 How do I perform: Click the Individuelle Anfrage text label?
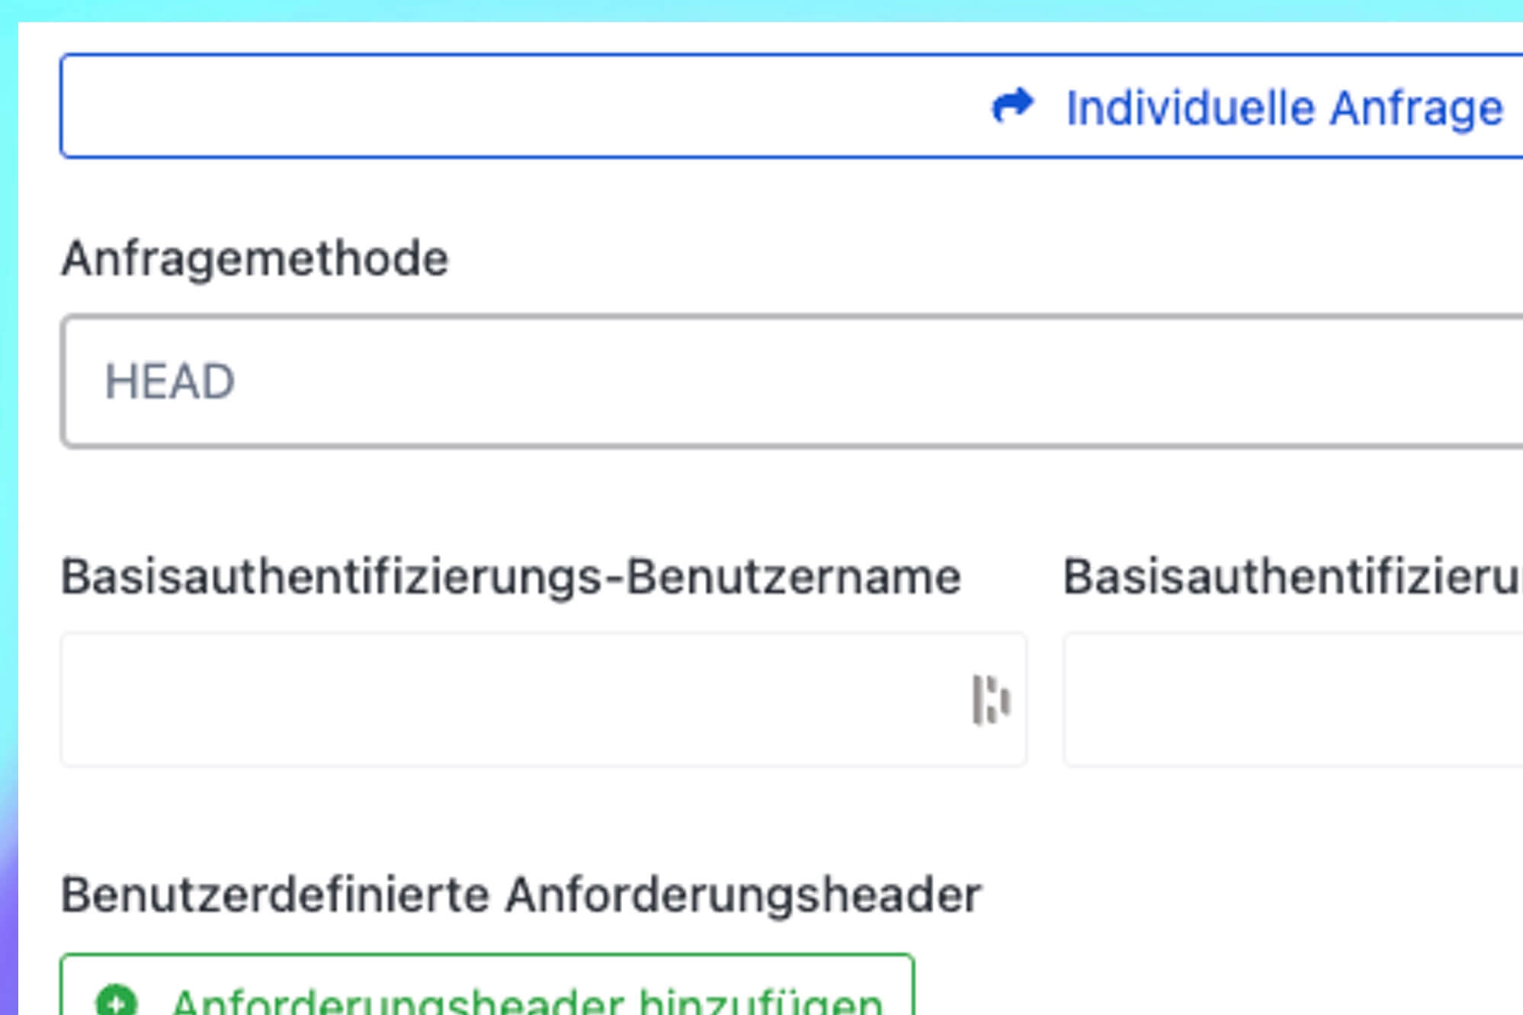pyautogui.click(x=1284, y=108)
